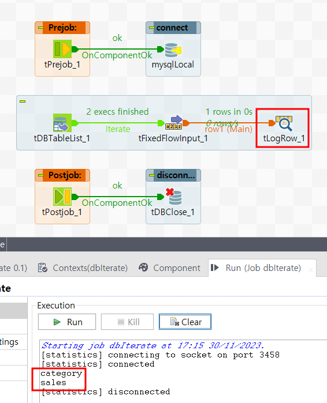The height and width of the screenshot is (403, 327).
Task: Select the mysqlLocal database connection icon
Action: pos(173,50)
